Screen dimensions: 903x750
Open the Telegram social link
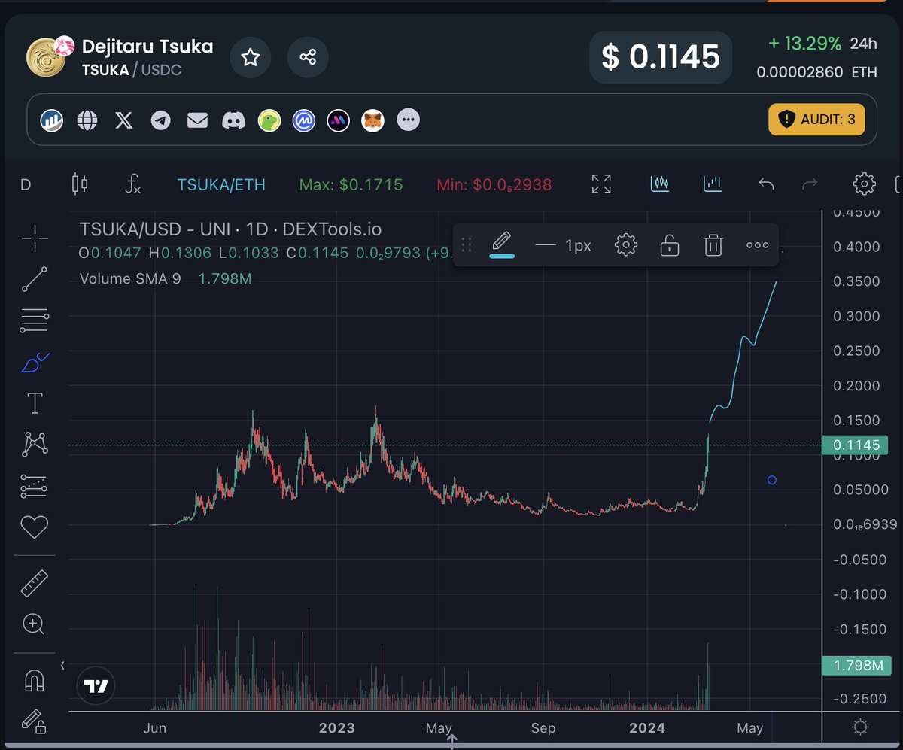click(x=160, y=120)
